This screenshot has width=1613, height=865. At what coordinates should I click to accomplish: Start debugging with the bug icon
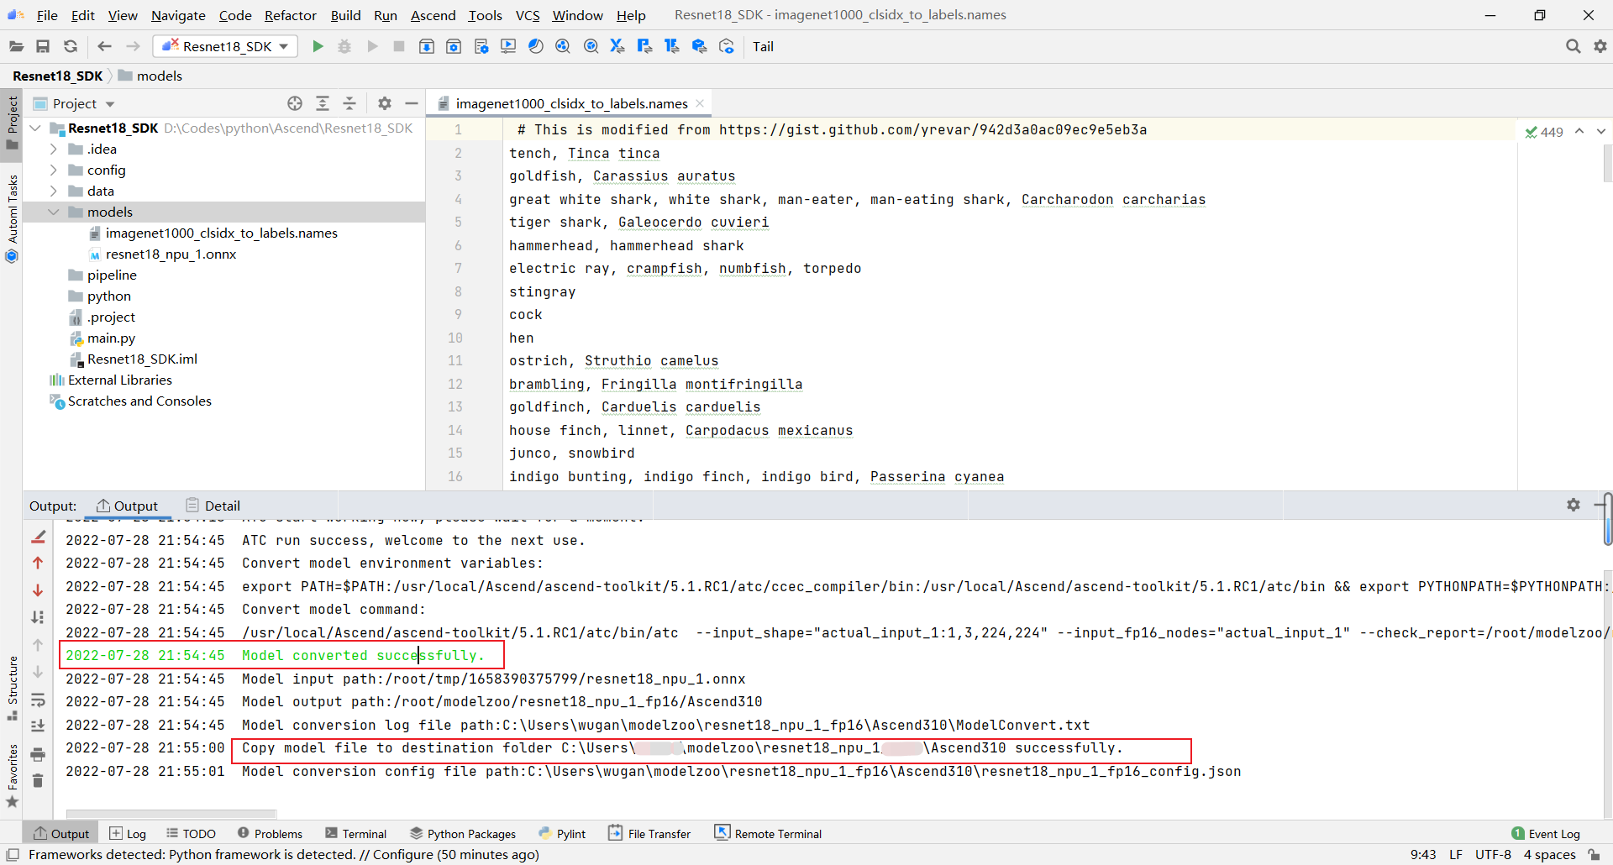tap(344, 46)
